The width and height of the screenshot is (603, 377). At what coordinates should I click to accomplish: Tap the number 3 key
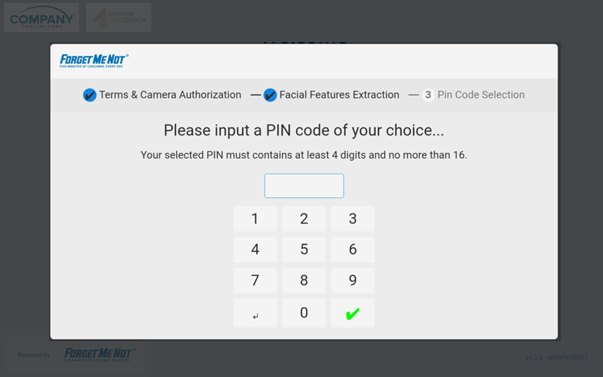(352, 219)
